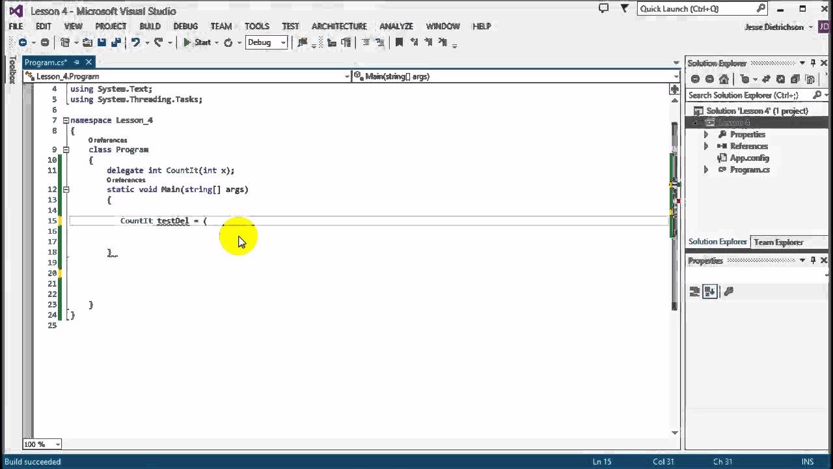833x469 pixels.
Task: Toggle auto-hide pin on Properties panel
Action: tap(813, 260)
